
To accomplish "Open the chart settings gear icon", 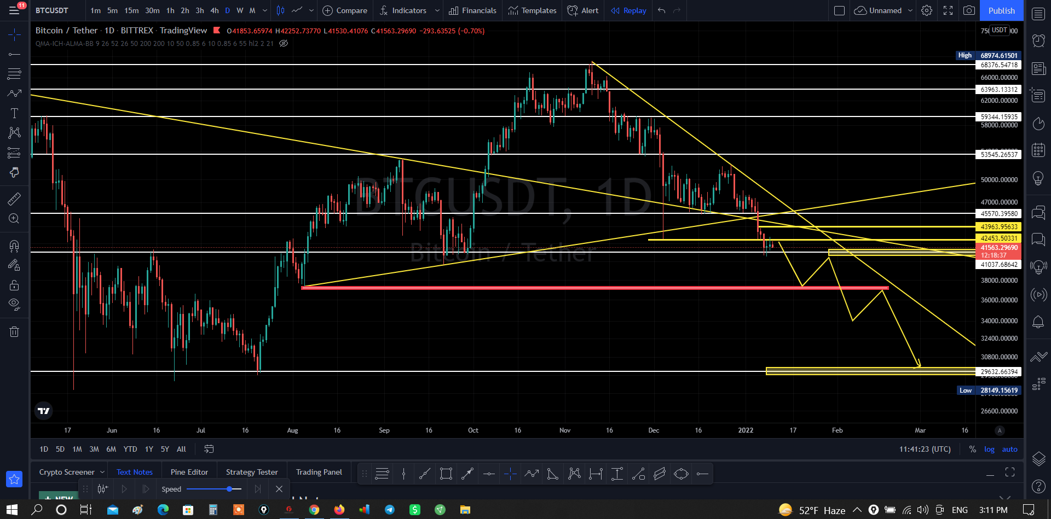I will click(x=927, y=10).
